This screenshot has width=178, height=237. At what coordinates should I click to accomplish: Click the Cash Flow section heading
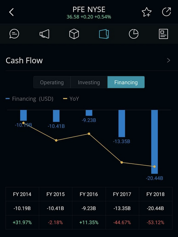point(24,61)
